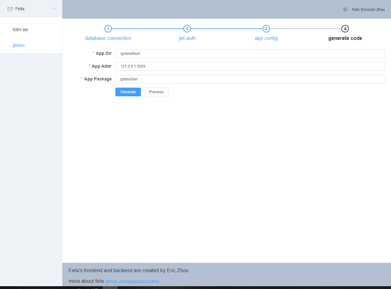Click the Felix Ericsson Zhou username
The image size is (391, 289).
368,10
